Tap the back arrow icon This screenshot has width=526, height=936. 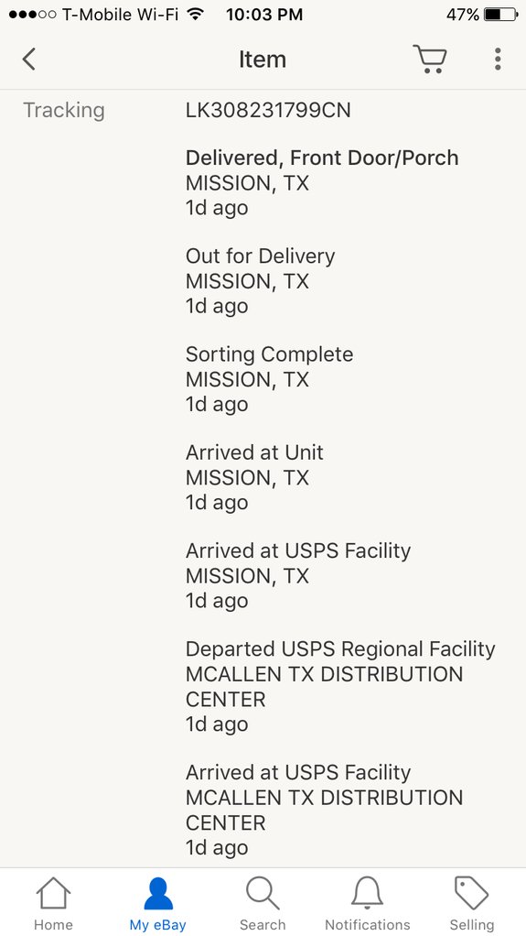pos(28,60)
